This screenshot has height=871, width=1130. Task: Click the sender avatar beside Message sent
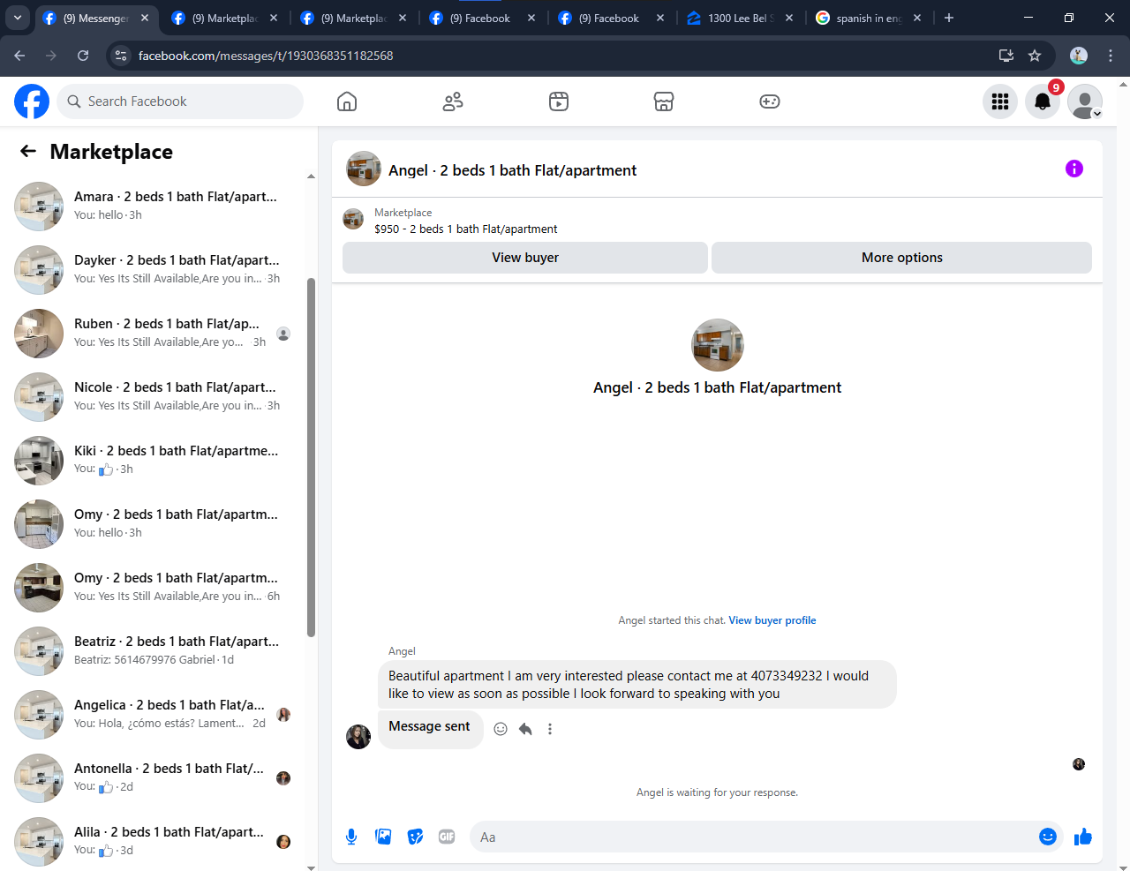point(358,737)
